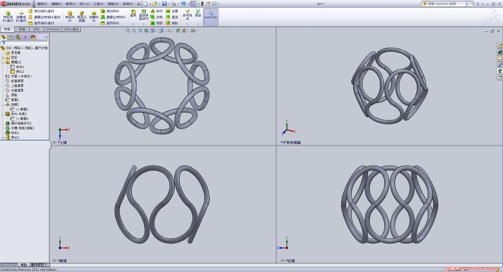Open the View Palette task pane icon

[x=500, y=65]
